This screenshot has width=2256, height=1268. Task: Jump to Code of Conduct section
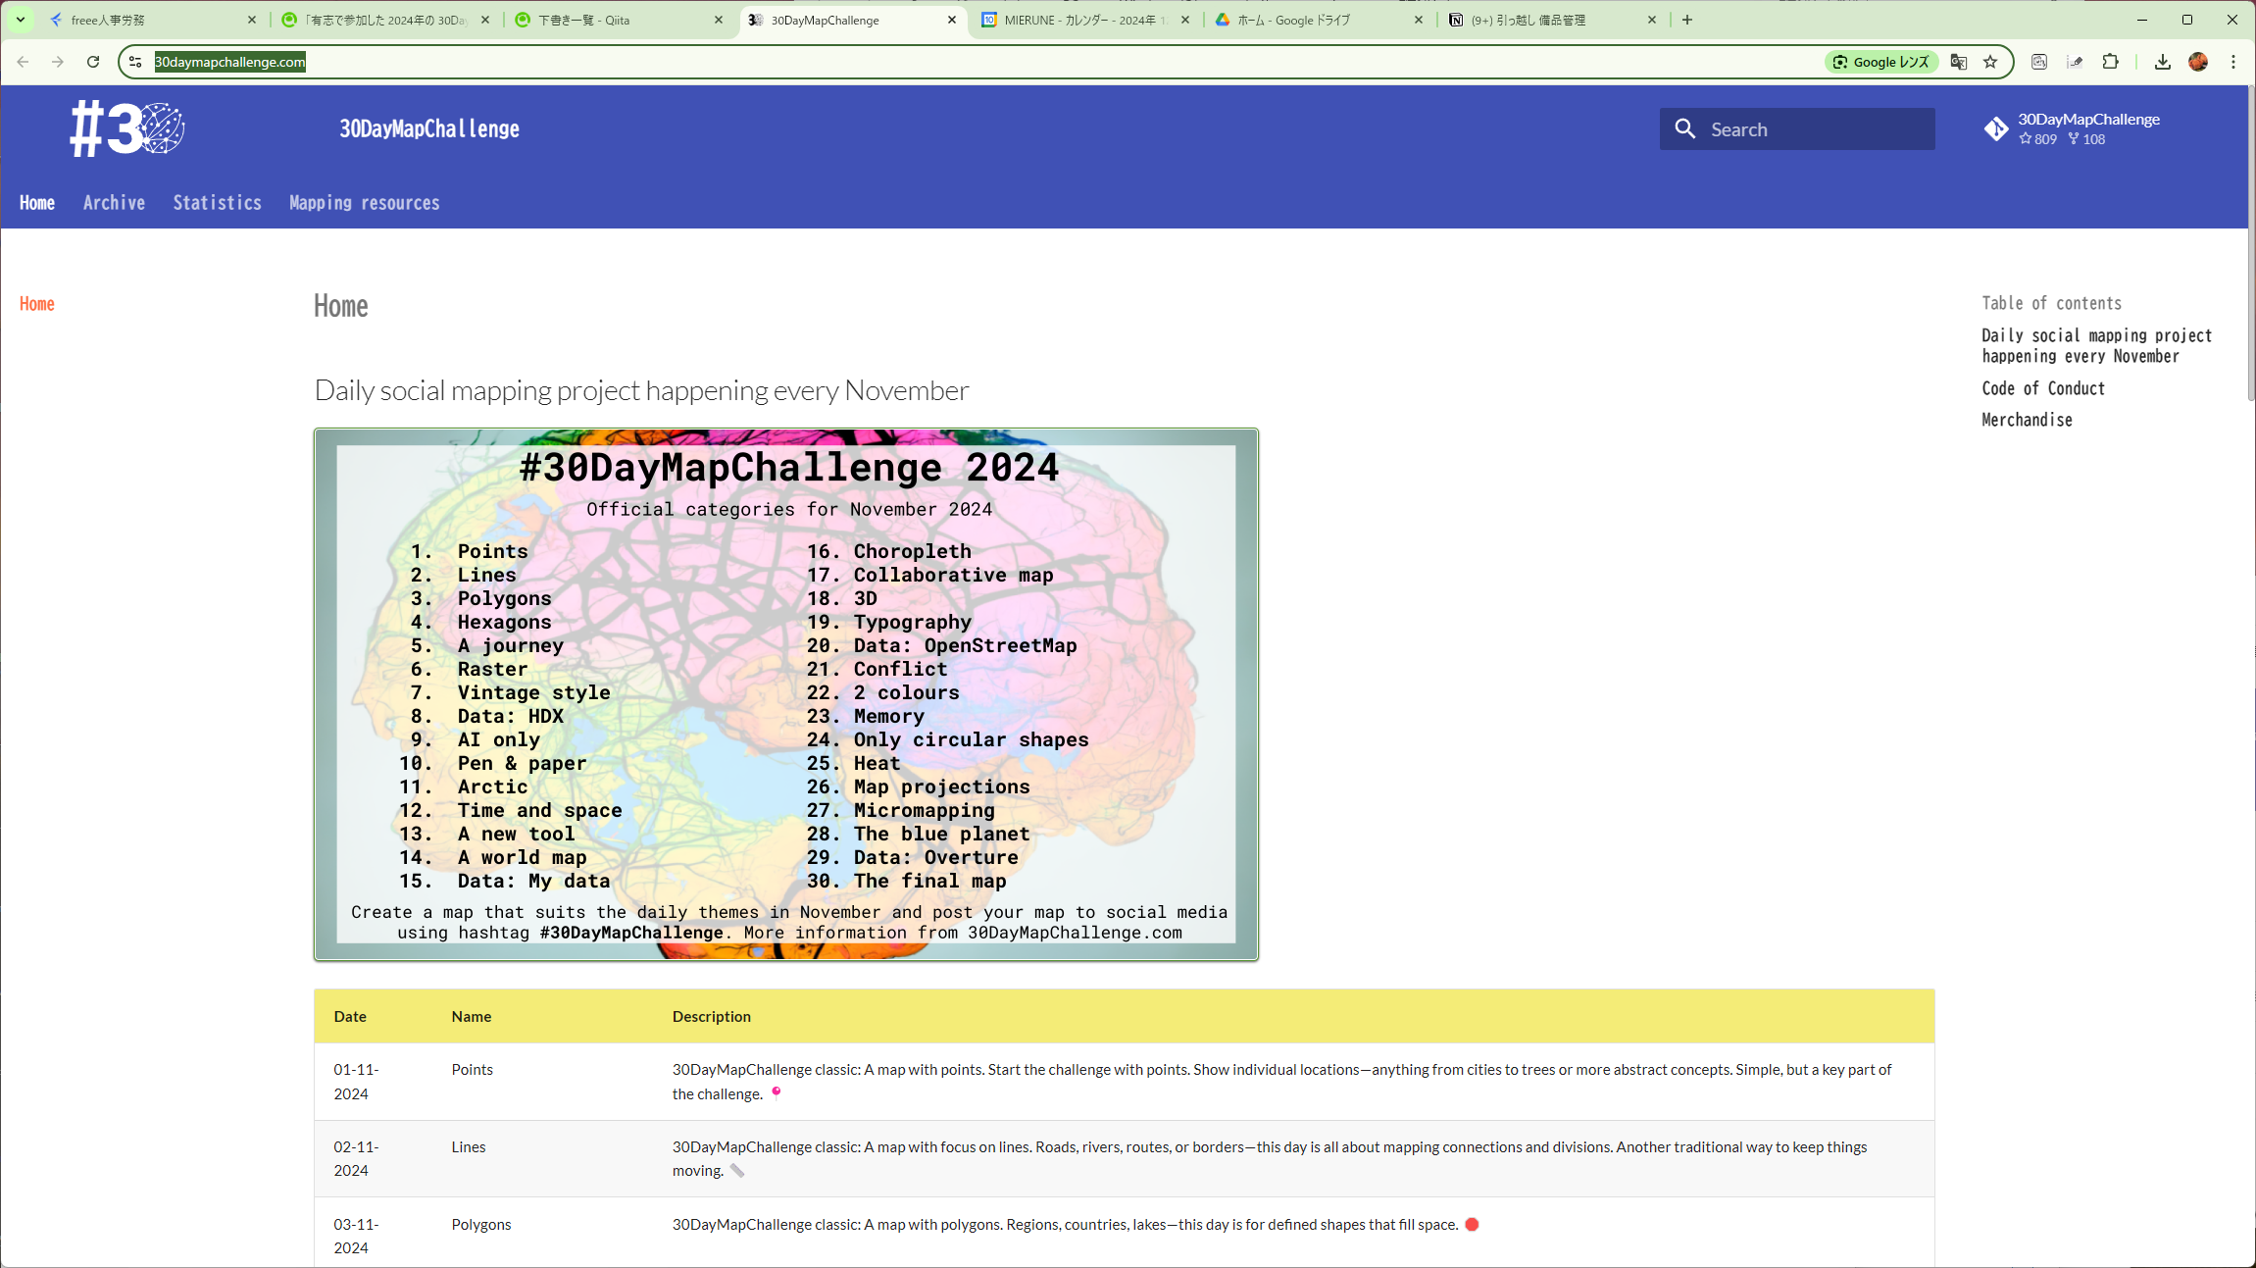[x=2042, y=388]
